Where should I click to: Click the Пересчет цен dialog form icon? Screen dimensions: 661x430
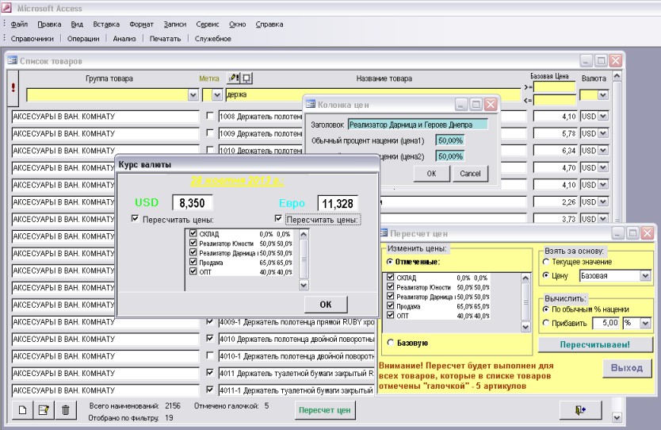click(x=383, y=232)
